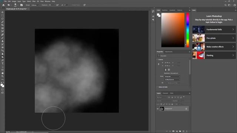
Task: Open the File menu
Action: coord(6,1)
